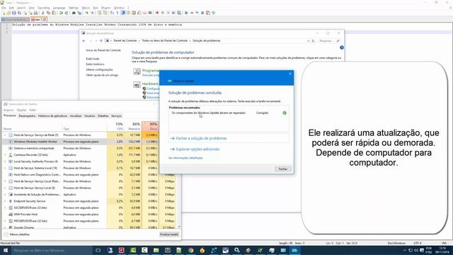The width and height of the screenshot is (453, 255).
Task: Switch to Inicializar tab in Task Manager
Action: tap(76, 116)
